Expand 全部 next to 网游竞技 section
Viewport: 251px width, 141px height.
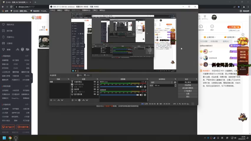point(27,56)
